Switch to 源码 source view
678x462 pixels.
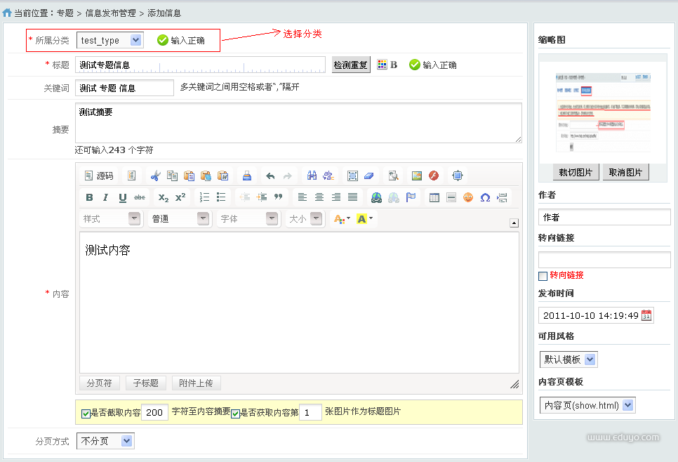click(x=98, y=176)
